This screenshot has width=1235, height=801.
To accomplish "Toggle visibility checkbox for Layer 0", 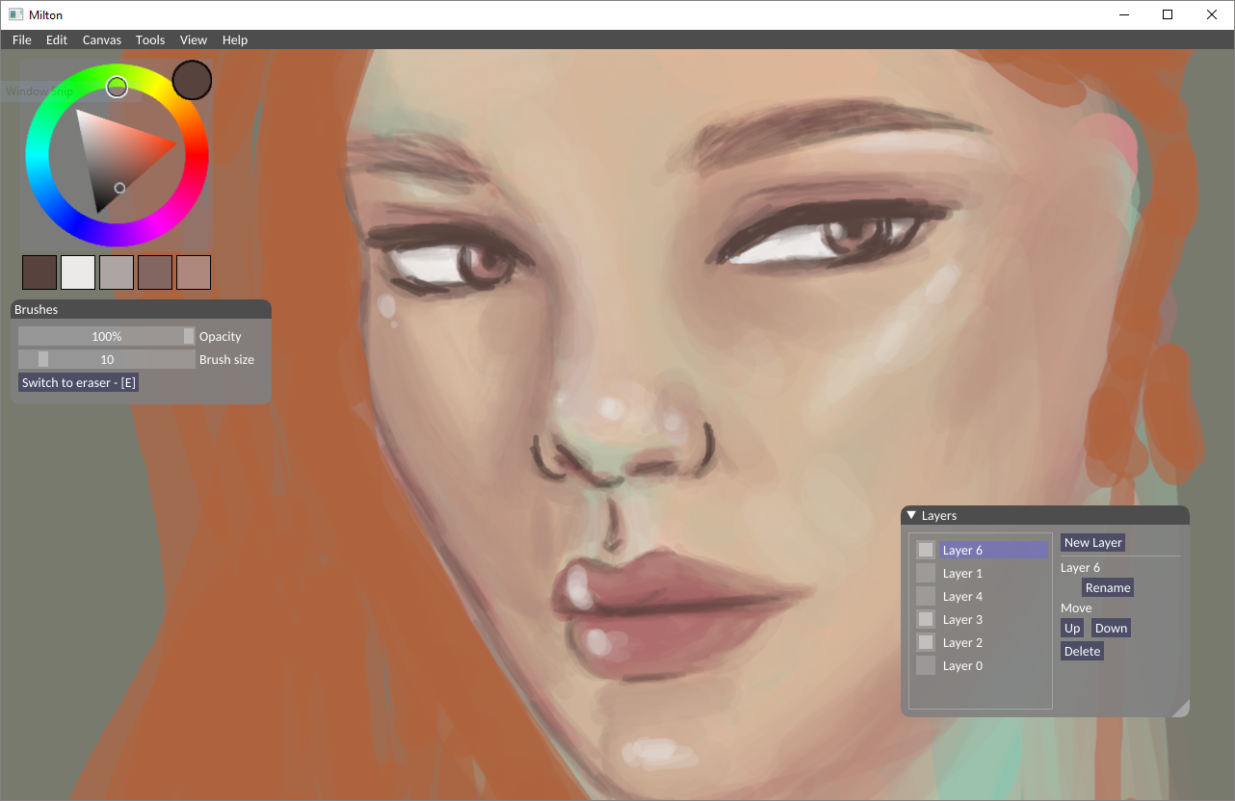I will point(926,665).
